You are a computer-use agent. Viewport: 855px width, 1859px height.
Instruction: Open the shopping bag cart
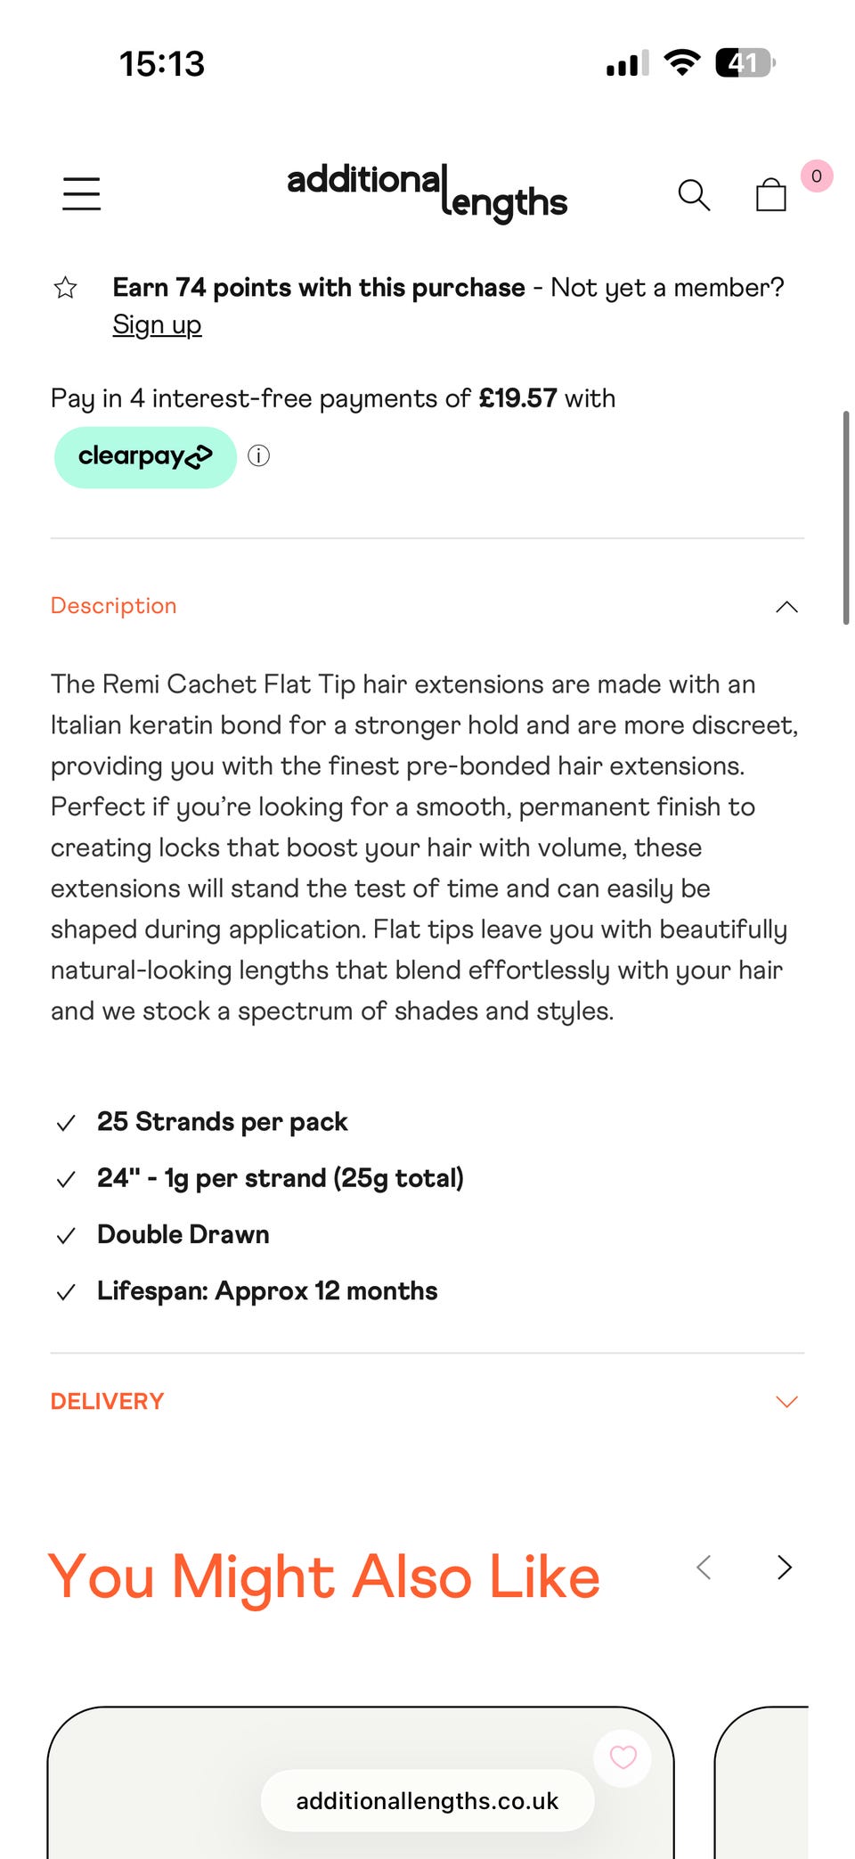(x=770, y=194)
